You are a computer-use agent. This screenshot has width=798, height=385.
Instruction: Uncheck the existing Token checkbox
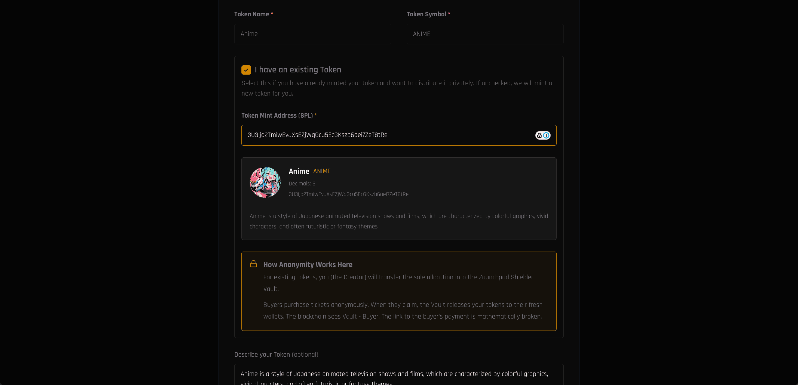click(246, 70)
